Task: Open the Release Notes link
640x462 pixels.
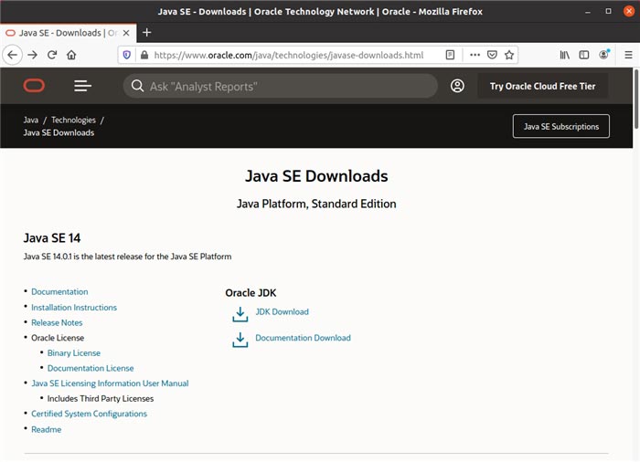Action: point(57,322)
